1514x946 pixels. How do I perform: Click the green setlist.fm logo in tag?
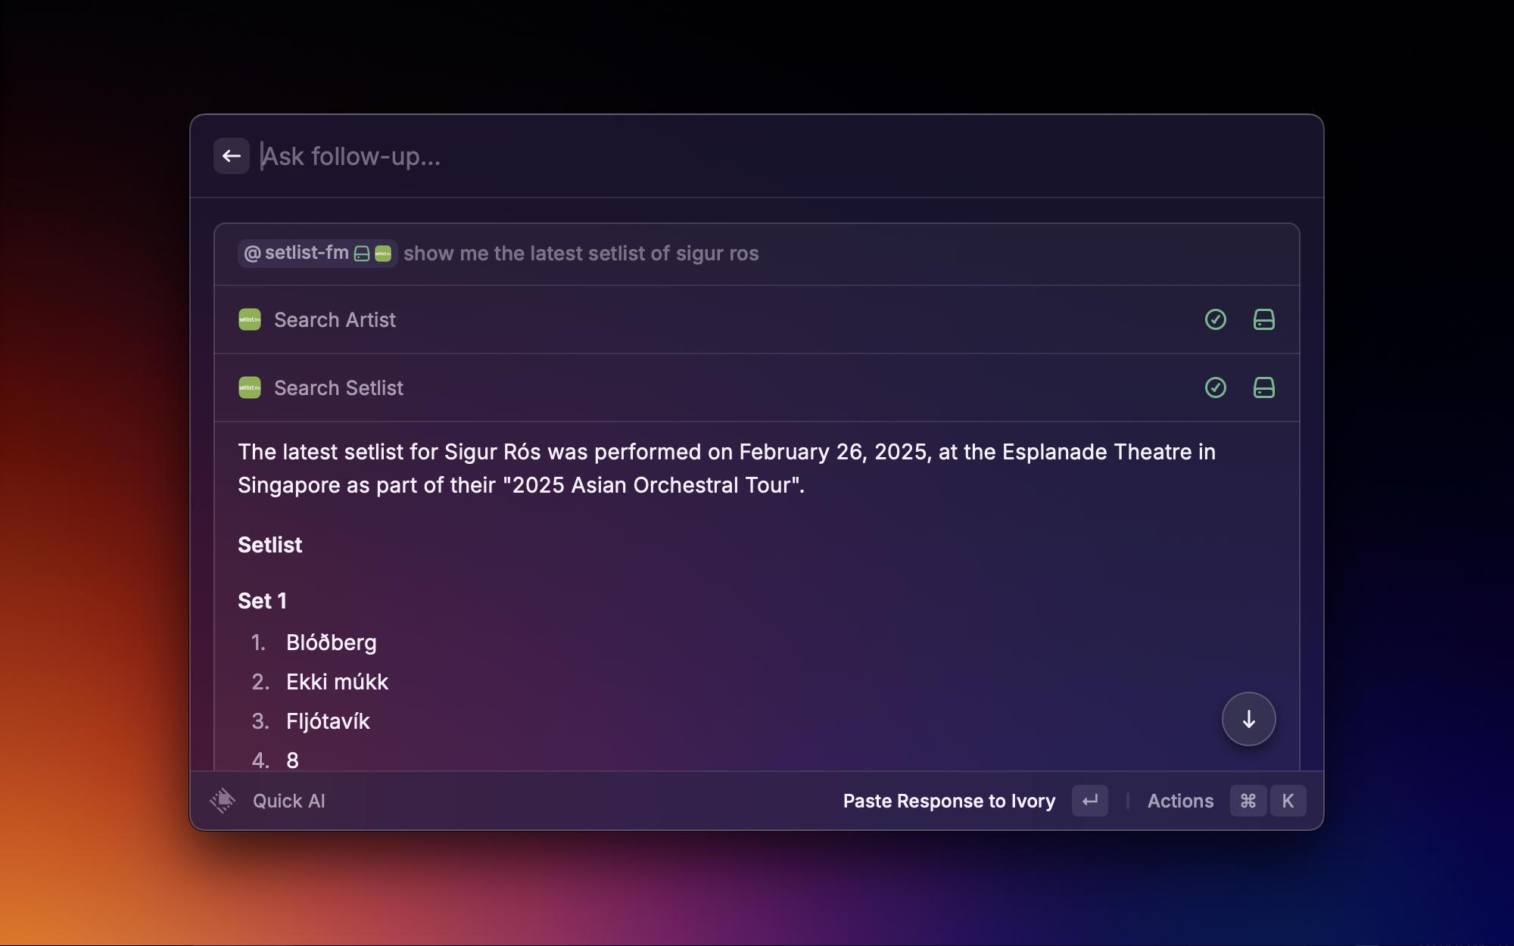[383, 254]
